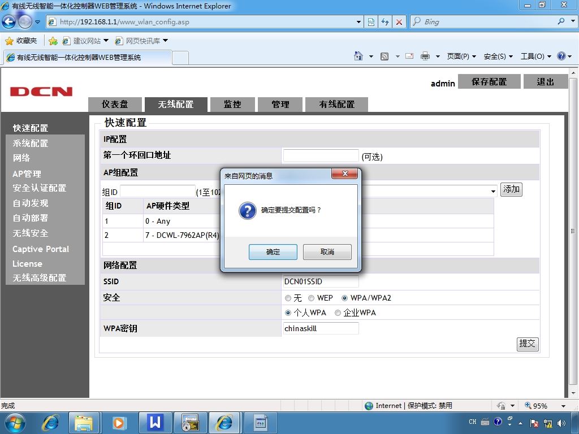Click the Print icon

(425, 56)
